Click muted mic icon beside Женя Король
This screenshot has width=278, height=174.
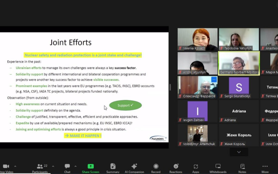221,144
